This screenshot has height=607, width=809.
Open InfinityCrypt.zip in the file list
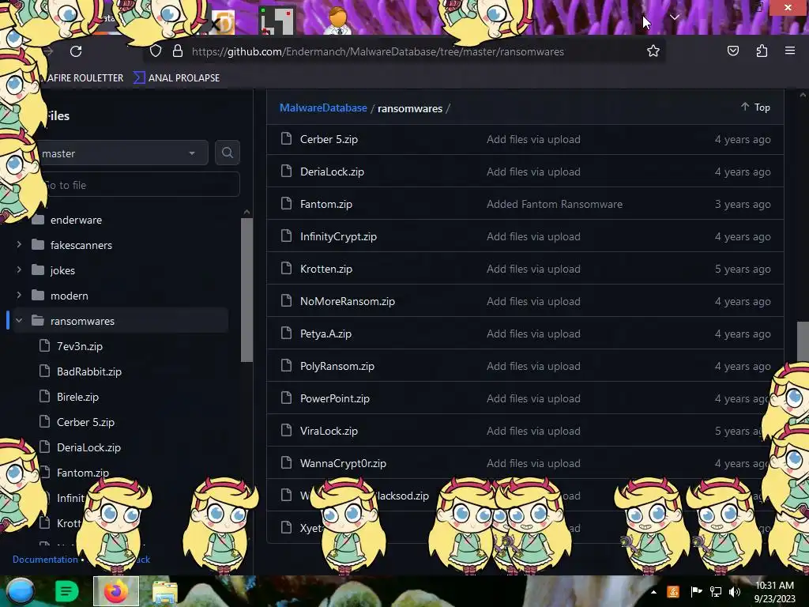click(x=338, y=236)
